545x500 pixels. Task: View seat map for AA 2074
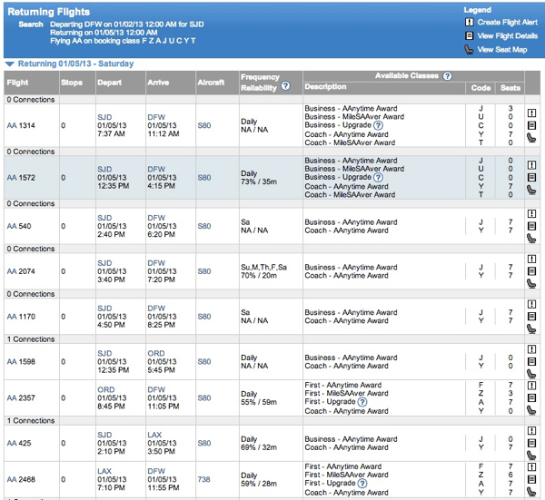point(531,283)
